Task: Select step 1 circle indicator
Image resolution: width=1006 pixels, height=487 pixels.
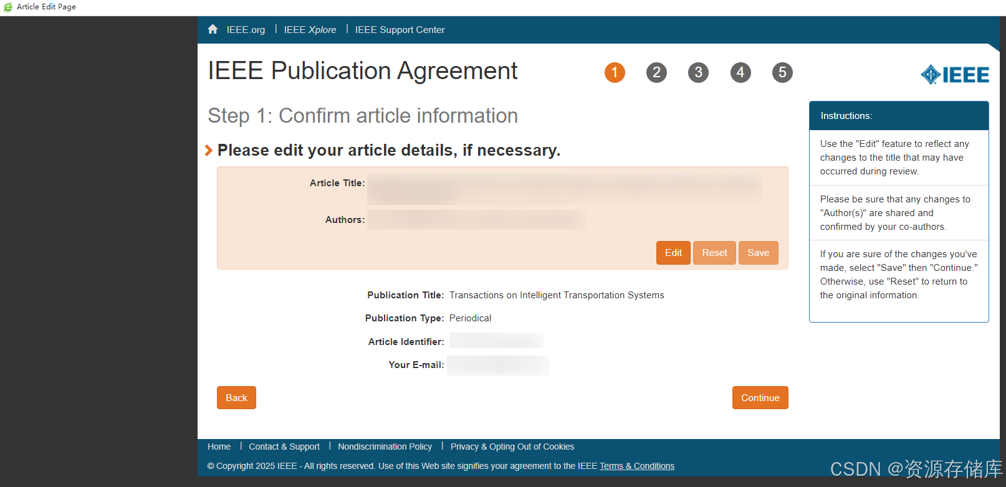Action: 615,72
